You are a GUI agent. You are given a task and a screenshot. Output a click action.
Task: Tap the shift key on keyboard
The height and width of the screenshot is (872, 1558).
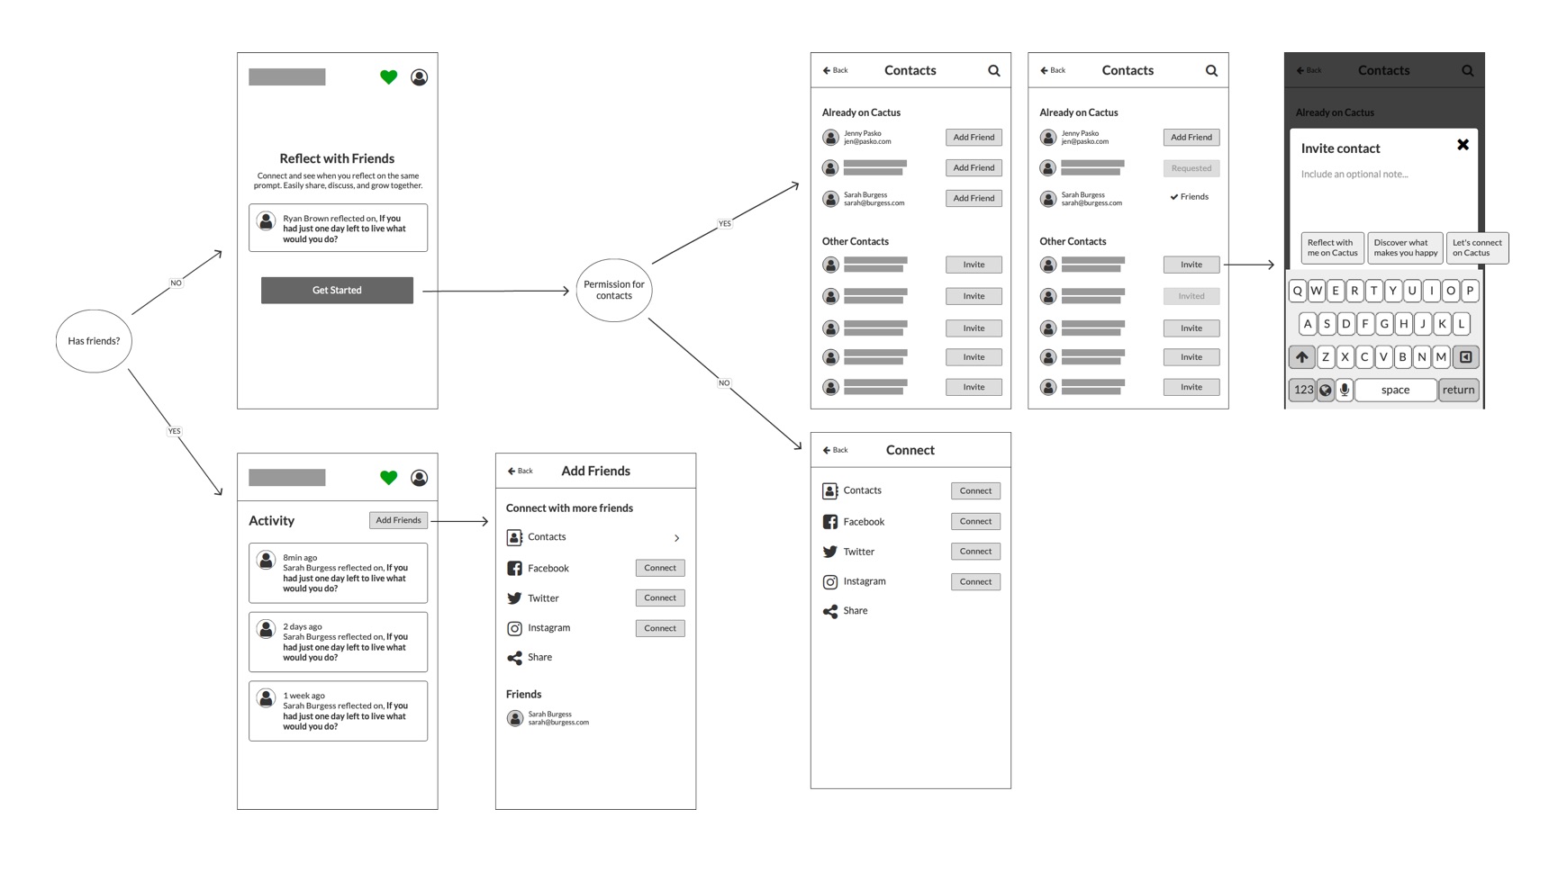coord(1301,357)
